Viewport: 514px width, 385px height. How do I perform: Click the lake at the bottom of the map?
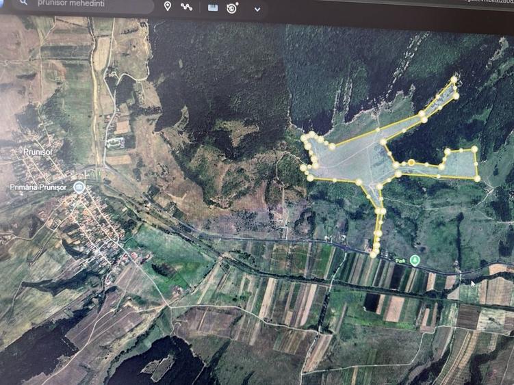157,362
